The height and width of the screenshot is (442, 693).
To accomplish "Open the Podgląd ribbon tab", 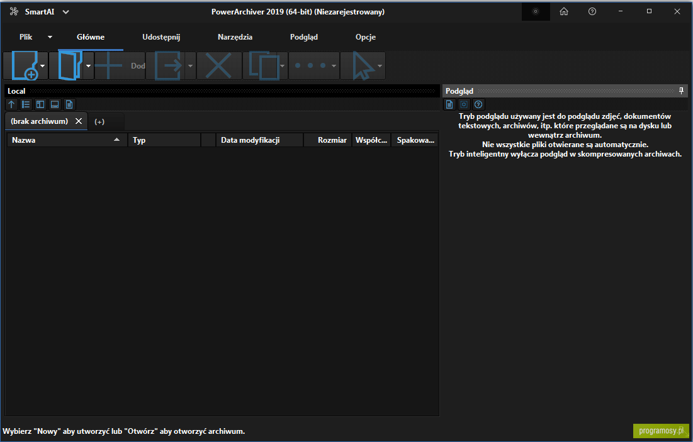I will coord(303,36).
